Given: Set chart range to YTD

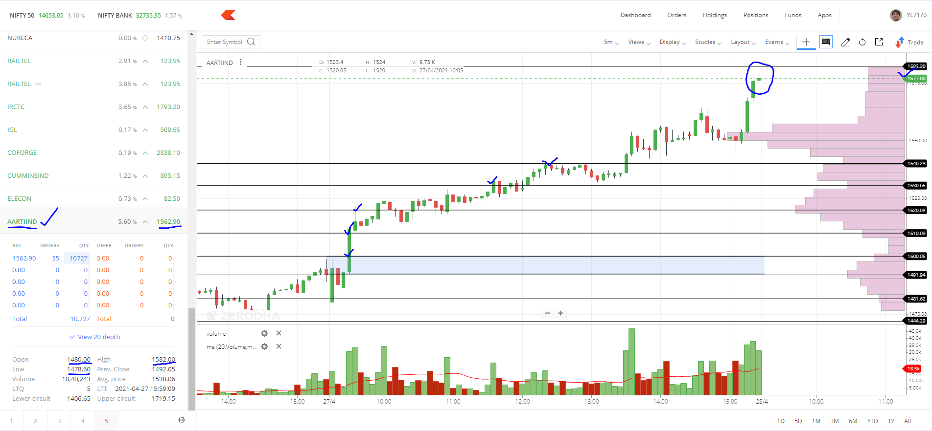Looking at the screenshot, I should [872, 421].
